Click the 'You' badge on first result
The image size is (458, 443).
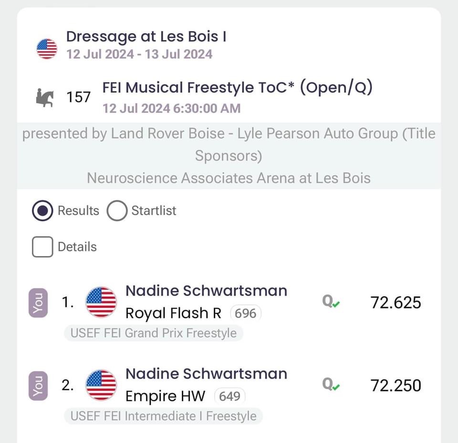38,302
